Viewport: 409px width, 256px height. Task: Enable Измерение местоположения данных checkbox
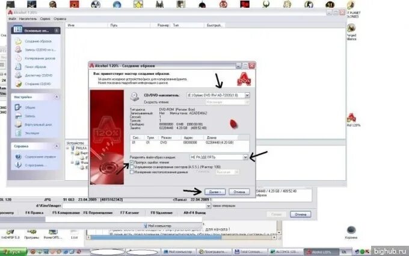pos(132,172)
